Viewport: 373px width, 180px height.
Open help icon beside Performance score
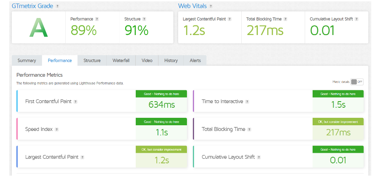tap(97, 19)
